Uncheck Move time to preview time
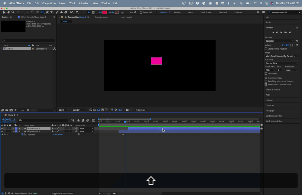Screen dimensions: 302x195 click(x=266, y=84)
